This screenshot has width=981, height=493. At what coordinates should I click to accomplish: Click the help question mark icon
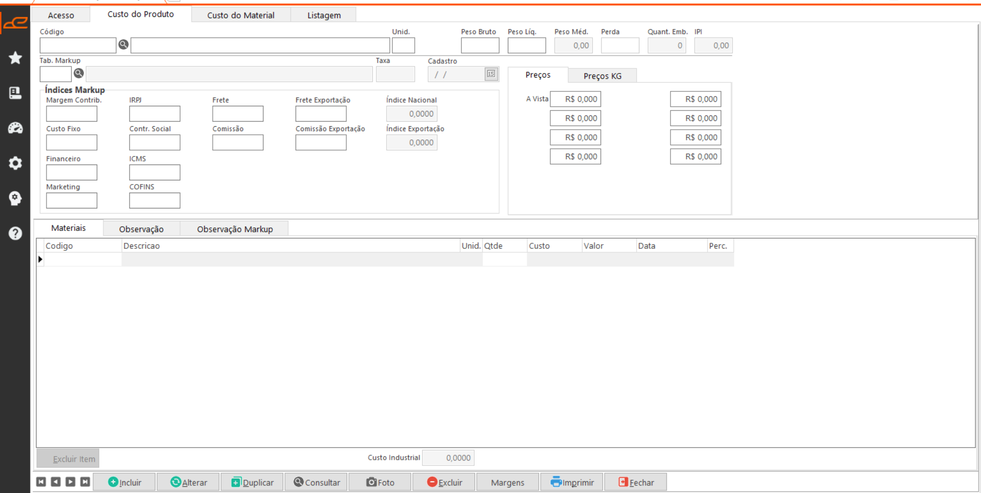coord(15,233)
